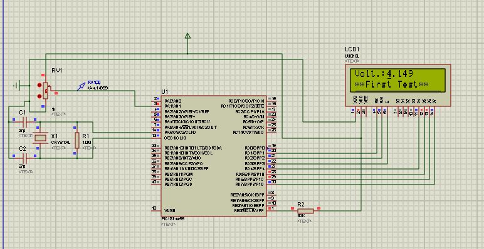This screenshot has width=484, height=249.
Task: Select the ground symbol beside RV1
Action: tap(18, 85)
